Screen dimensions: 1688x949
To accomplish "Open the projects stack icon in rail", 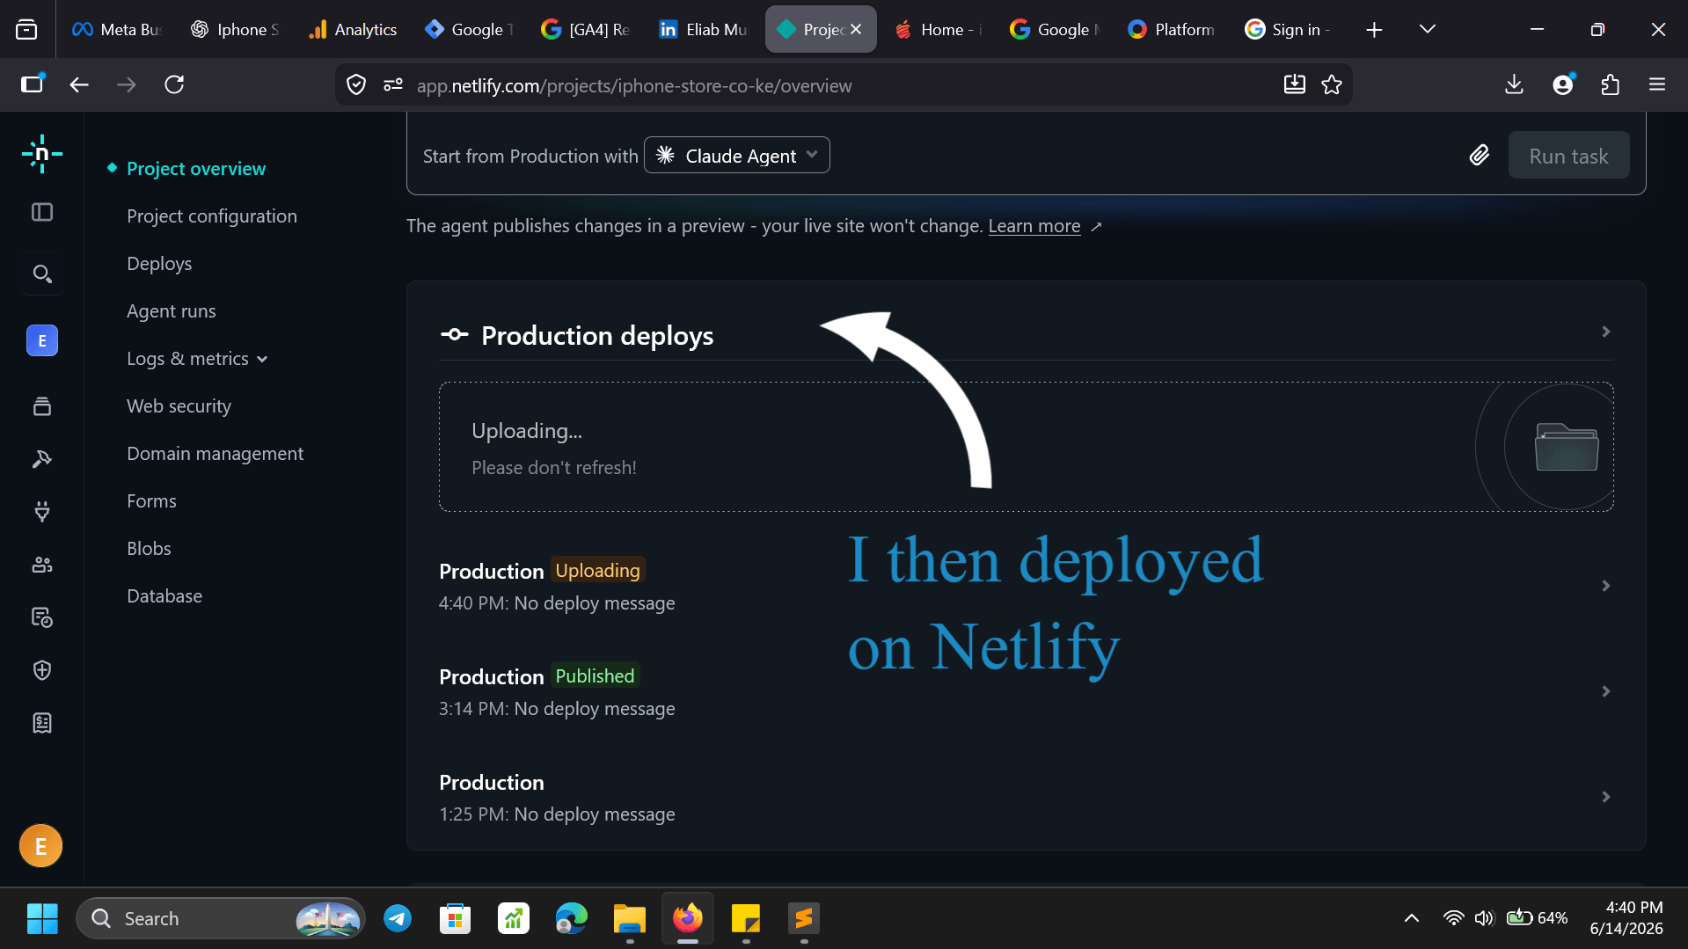I will 42,406.
